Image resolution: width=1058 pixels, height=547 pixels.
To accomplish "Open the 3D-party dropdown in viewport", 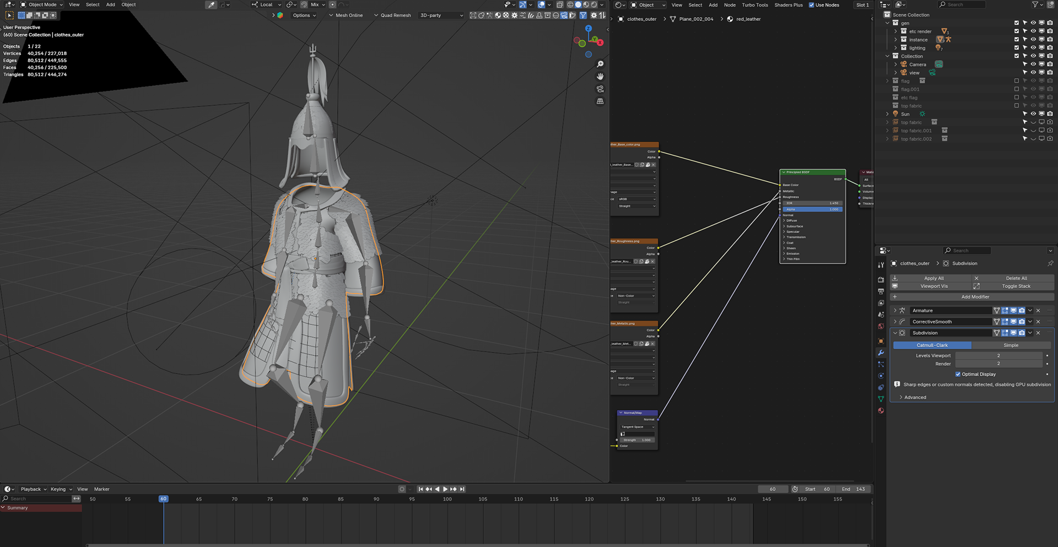I will tap(441, 15).
